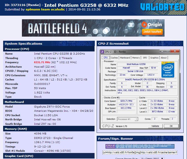Click the Corsair 4096 MB module entry
Viewport: 187px width, 159px height.
click(53, 151)
